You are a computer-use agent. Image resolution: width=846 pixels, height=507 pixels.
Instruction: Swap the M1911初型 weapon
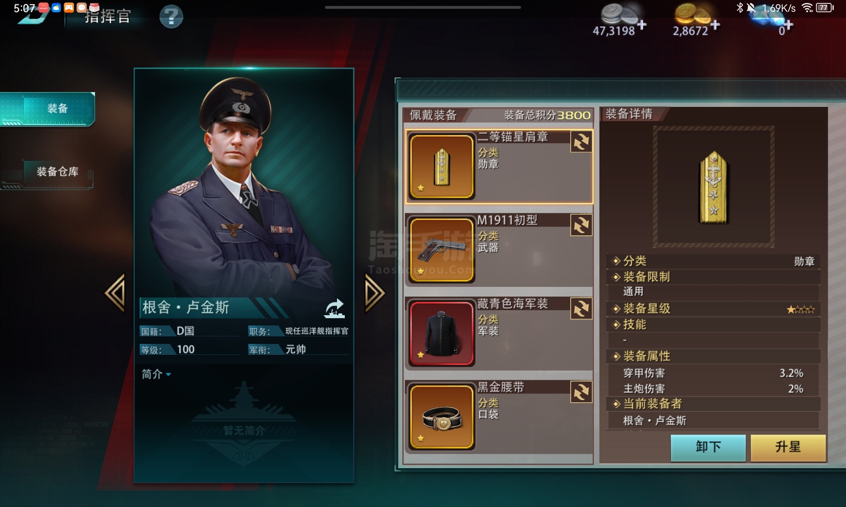(x=581, y=225)
